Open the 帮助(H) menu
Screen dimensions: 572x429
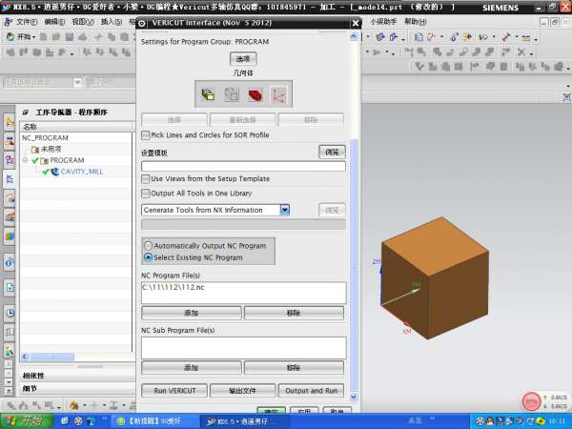(x=416, y=21)
